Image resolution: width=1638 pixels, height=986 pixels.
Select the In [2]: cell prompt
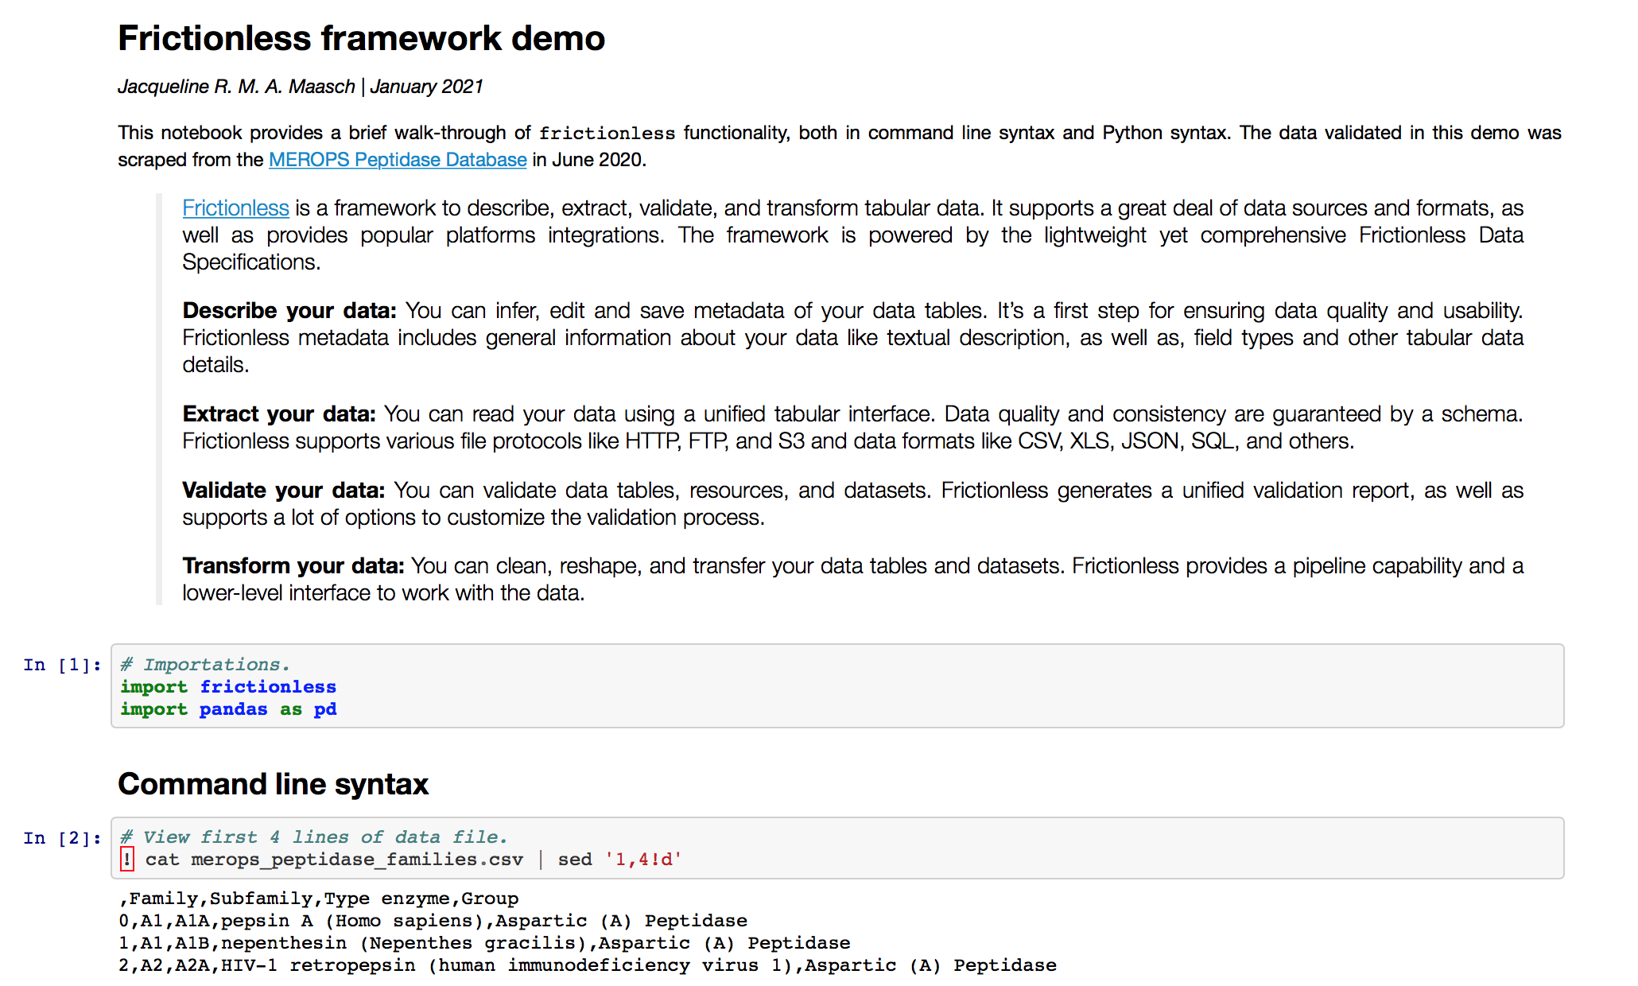[x=63, y=838]
